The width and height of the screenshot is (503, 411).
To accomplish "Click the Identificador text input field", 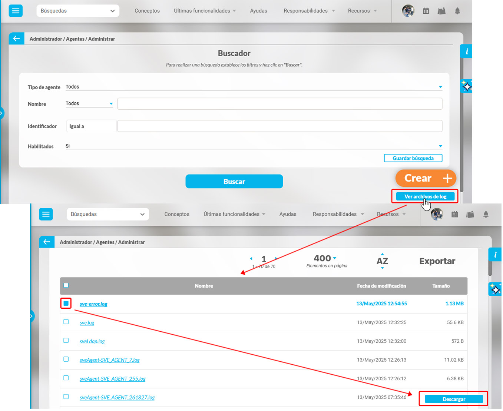I will point(279,126).
